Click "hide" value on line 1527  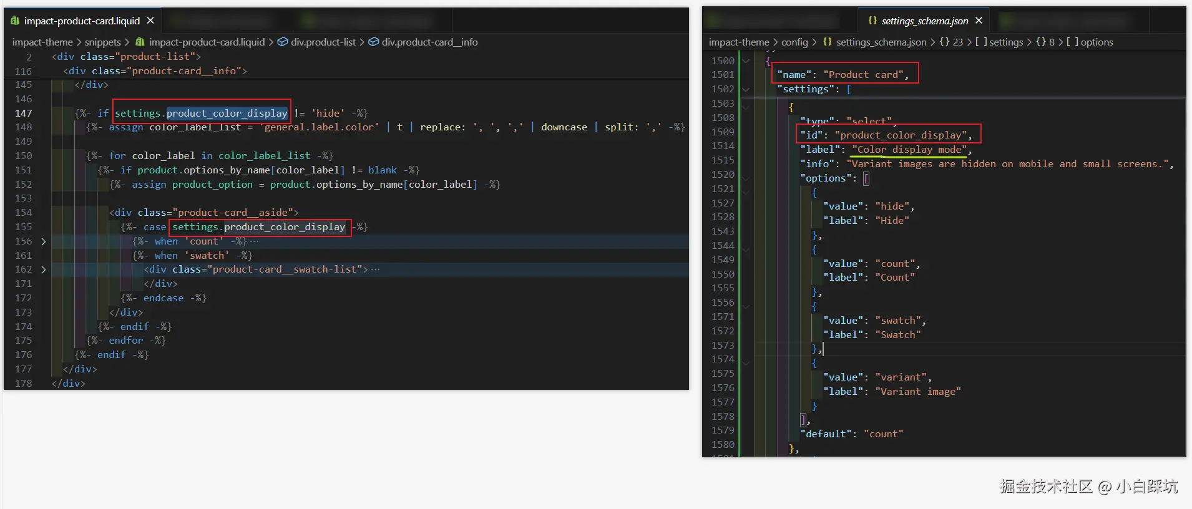click(x=892, y=206)
